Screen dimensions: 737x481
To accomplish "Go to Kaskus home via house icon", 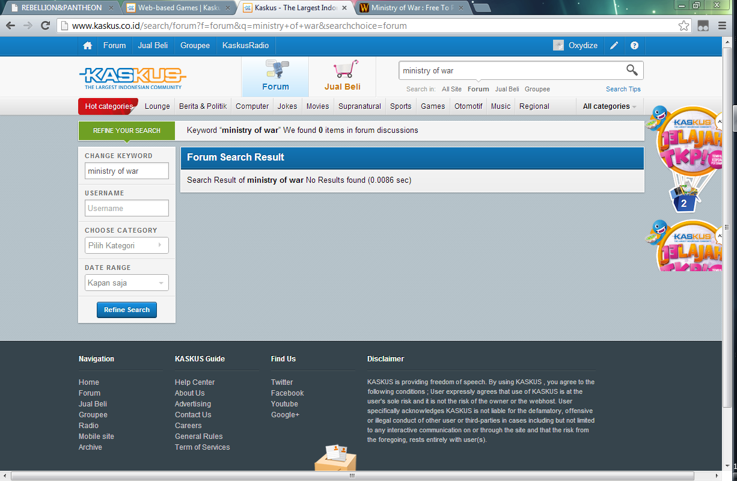I will (88, 46).
